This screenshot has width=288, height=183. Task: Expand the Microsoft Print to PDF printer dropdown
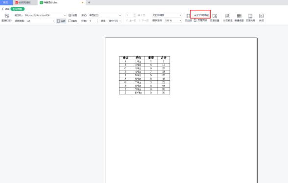tap(45, 15)
